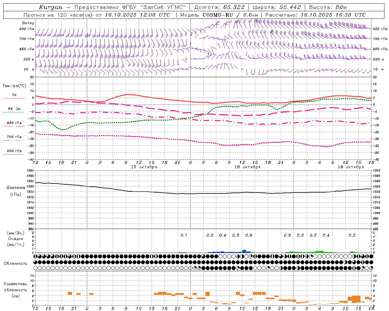Select the Тем-ра(°C) temperature panel label
389x311 pixels.
(14, 86)
